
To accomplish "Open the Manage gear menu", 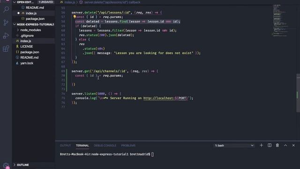I will point(6,166).
